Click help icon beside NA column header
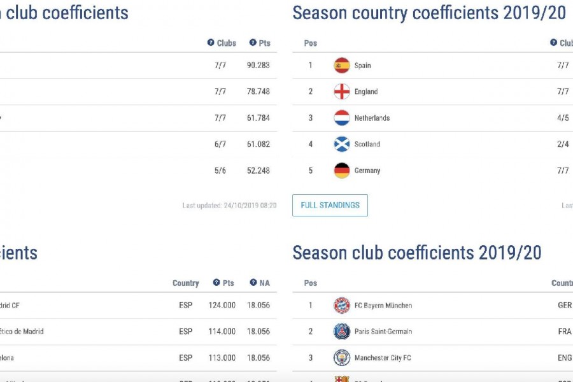 tap(253, 282)
